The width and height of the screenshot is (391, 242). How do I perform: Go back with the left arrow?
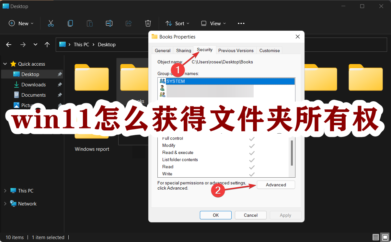click(9, 45)
